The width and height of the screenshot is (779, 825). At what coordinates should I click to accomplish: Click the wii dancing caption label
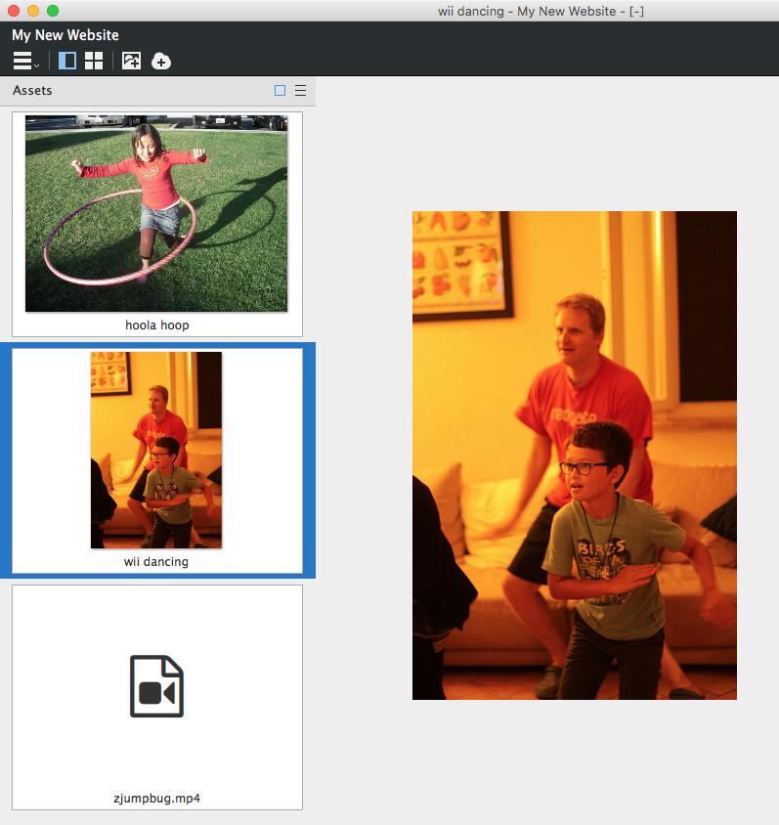click(156, 562)
